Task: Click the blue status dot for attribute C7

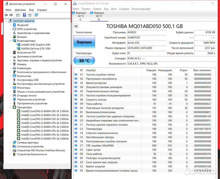Action: [x=76, y=146]
